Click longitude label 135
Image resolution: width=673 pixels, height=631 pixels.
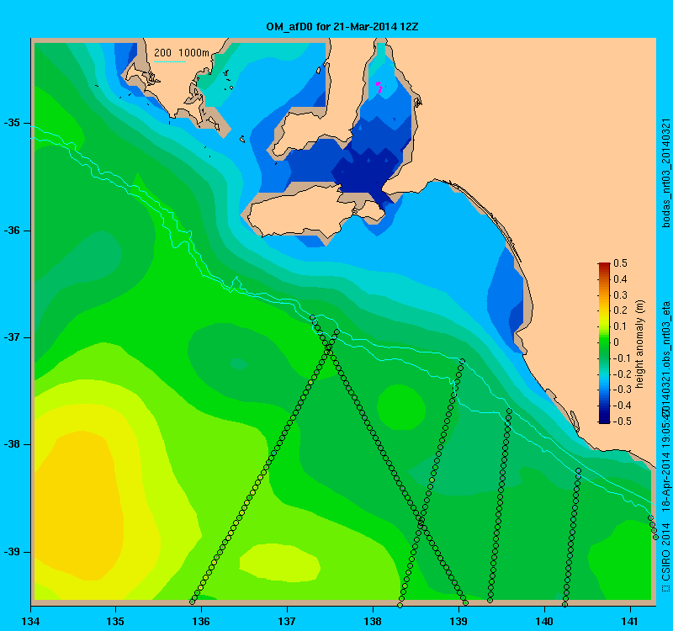[x=115, y=622]
